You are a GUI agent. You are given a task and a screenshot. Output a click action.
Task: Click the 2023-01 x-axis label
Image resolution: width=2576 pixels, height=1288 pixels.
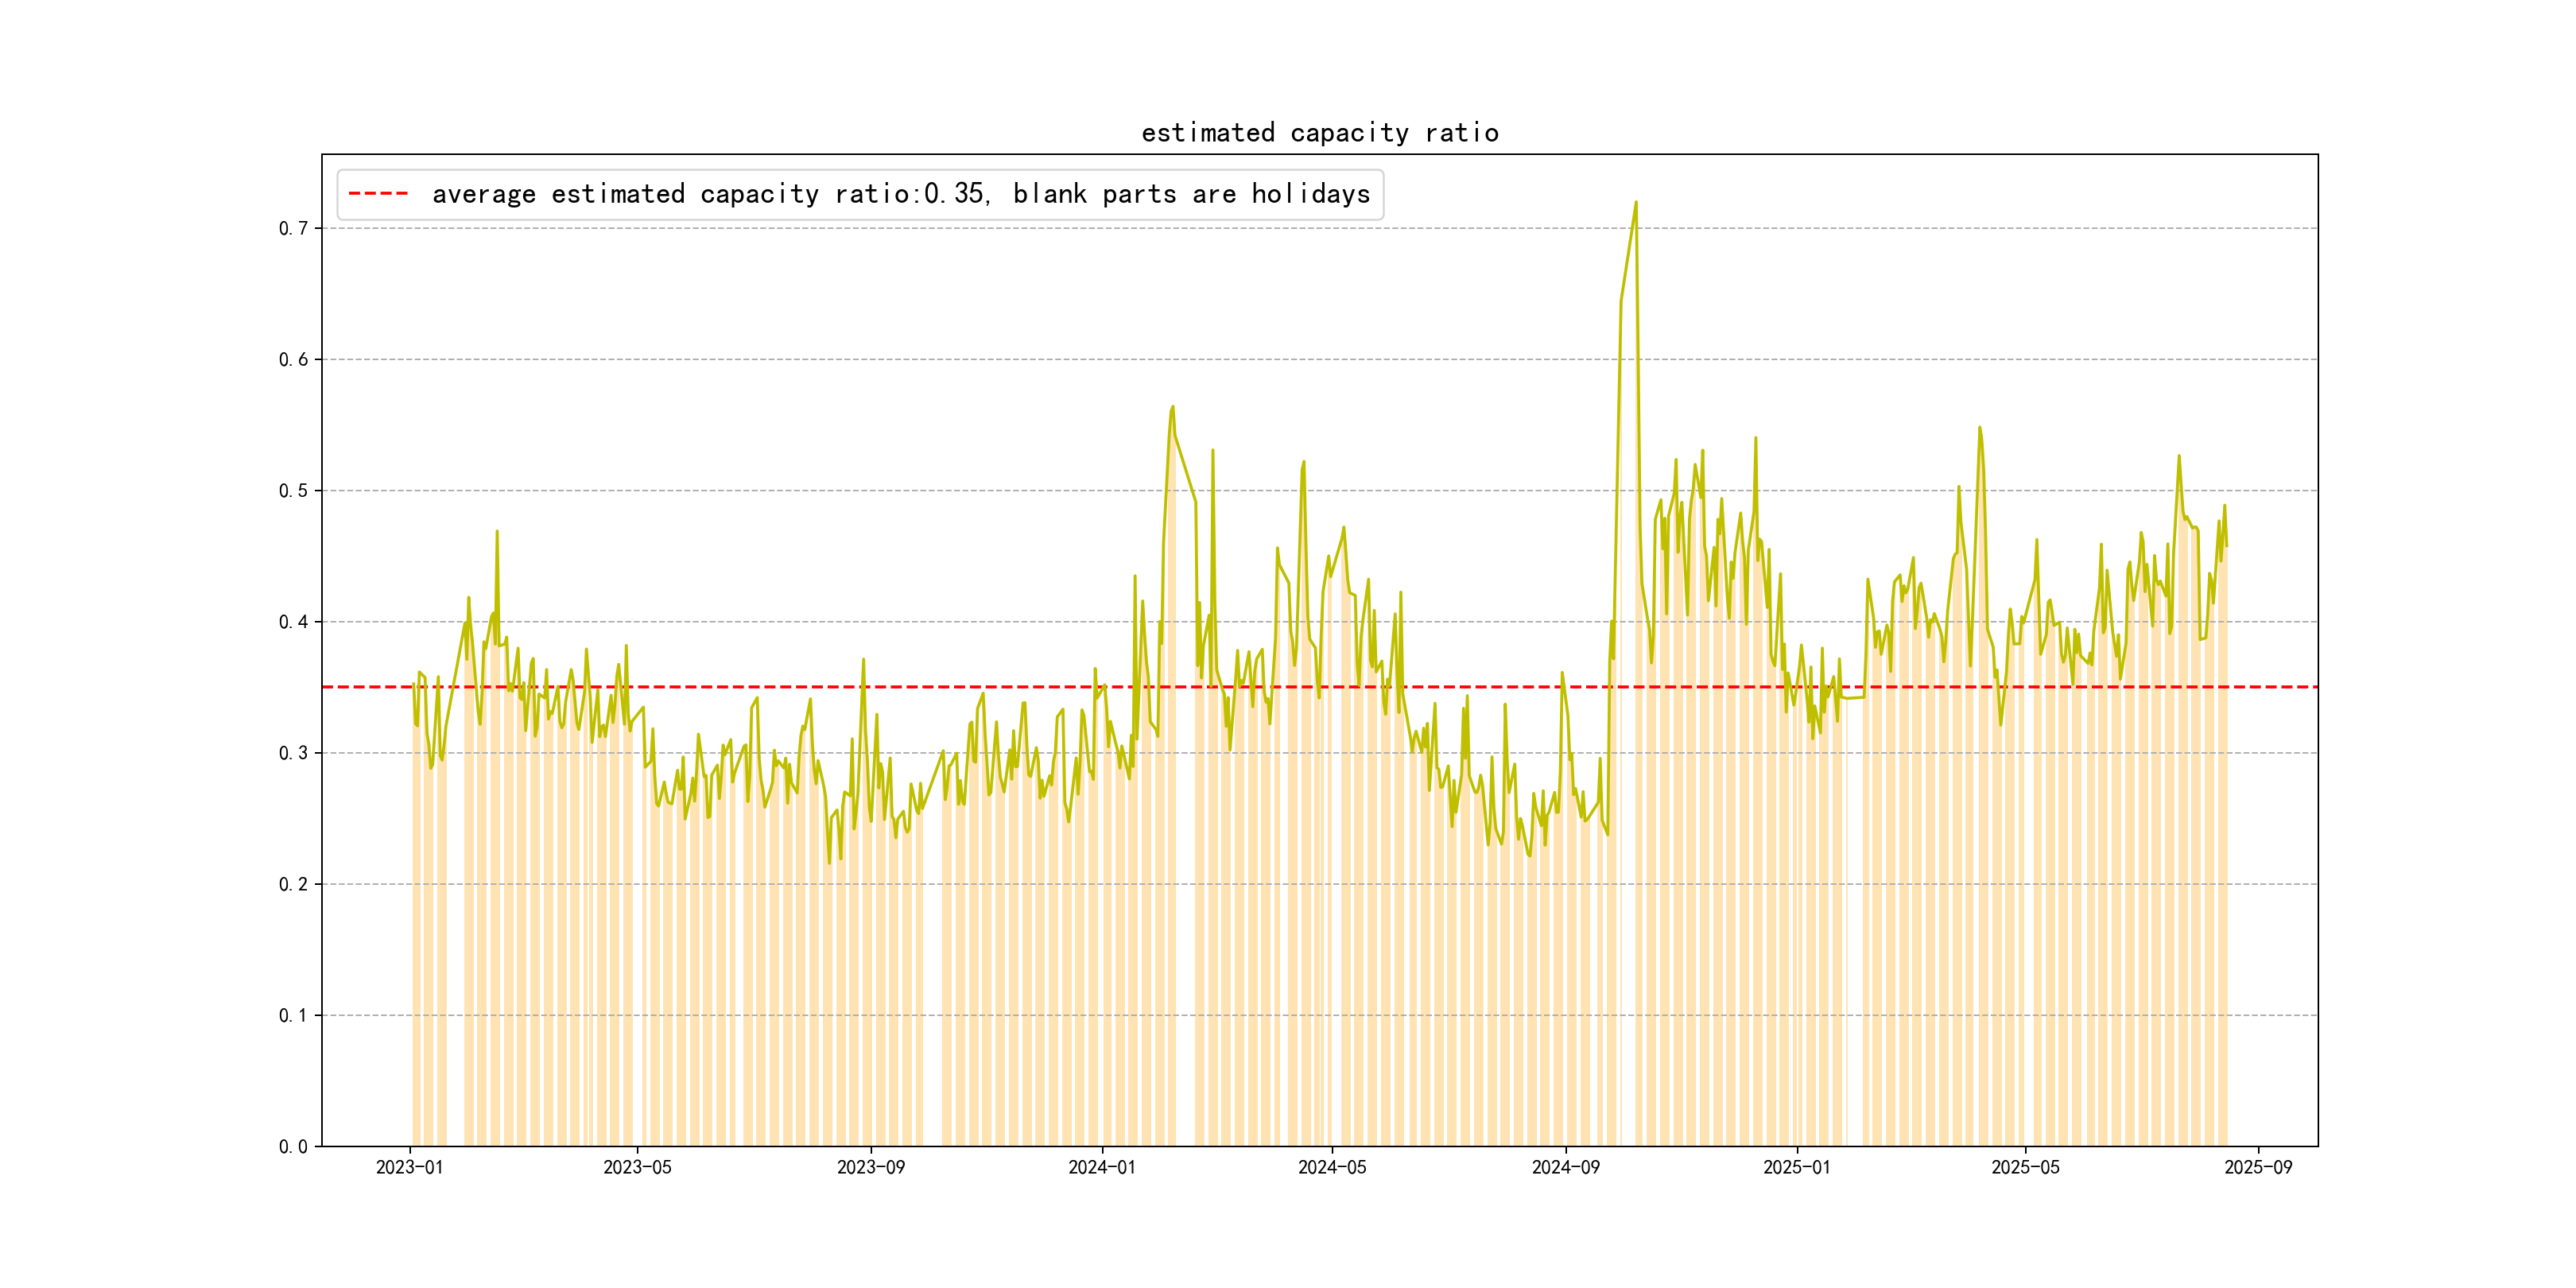tap(409, 1167)
